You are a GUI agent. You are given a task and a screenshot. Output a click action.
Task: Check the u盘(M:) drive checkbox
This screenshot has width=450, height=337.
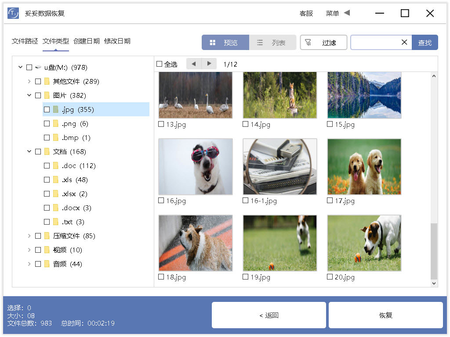point(29,67)
